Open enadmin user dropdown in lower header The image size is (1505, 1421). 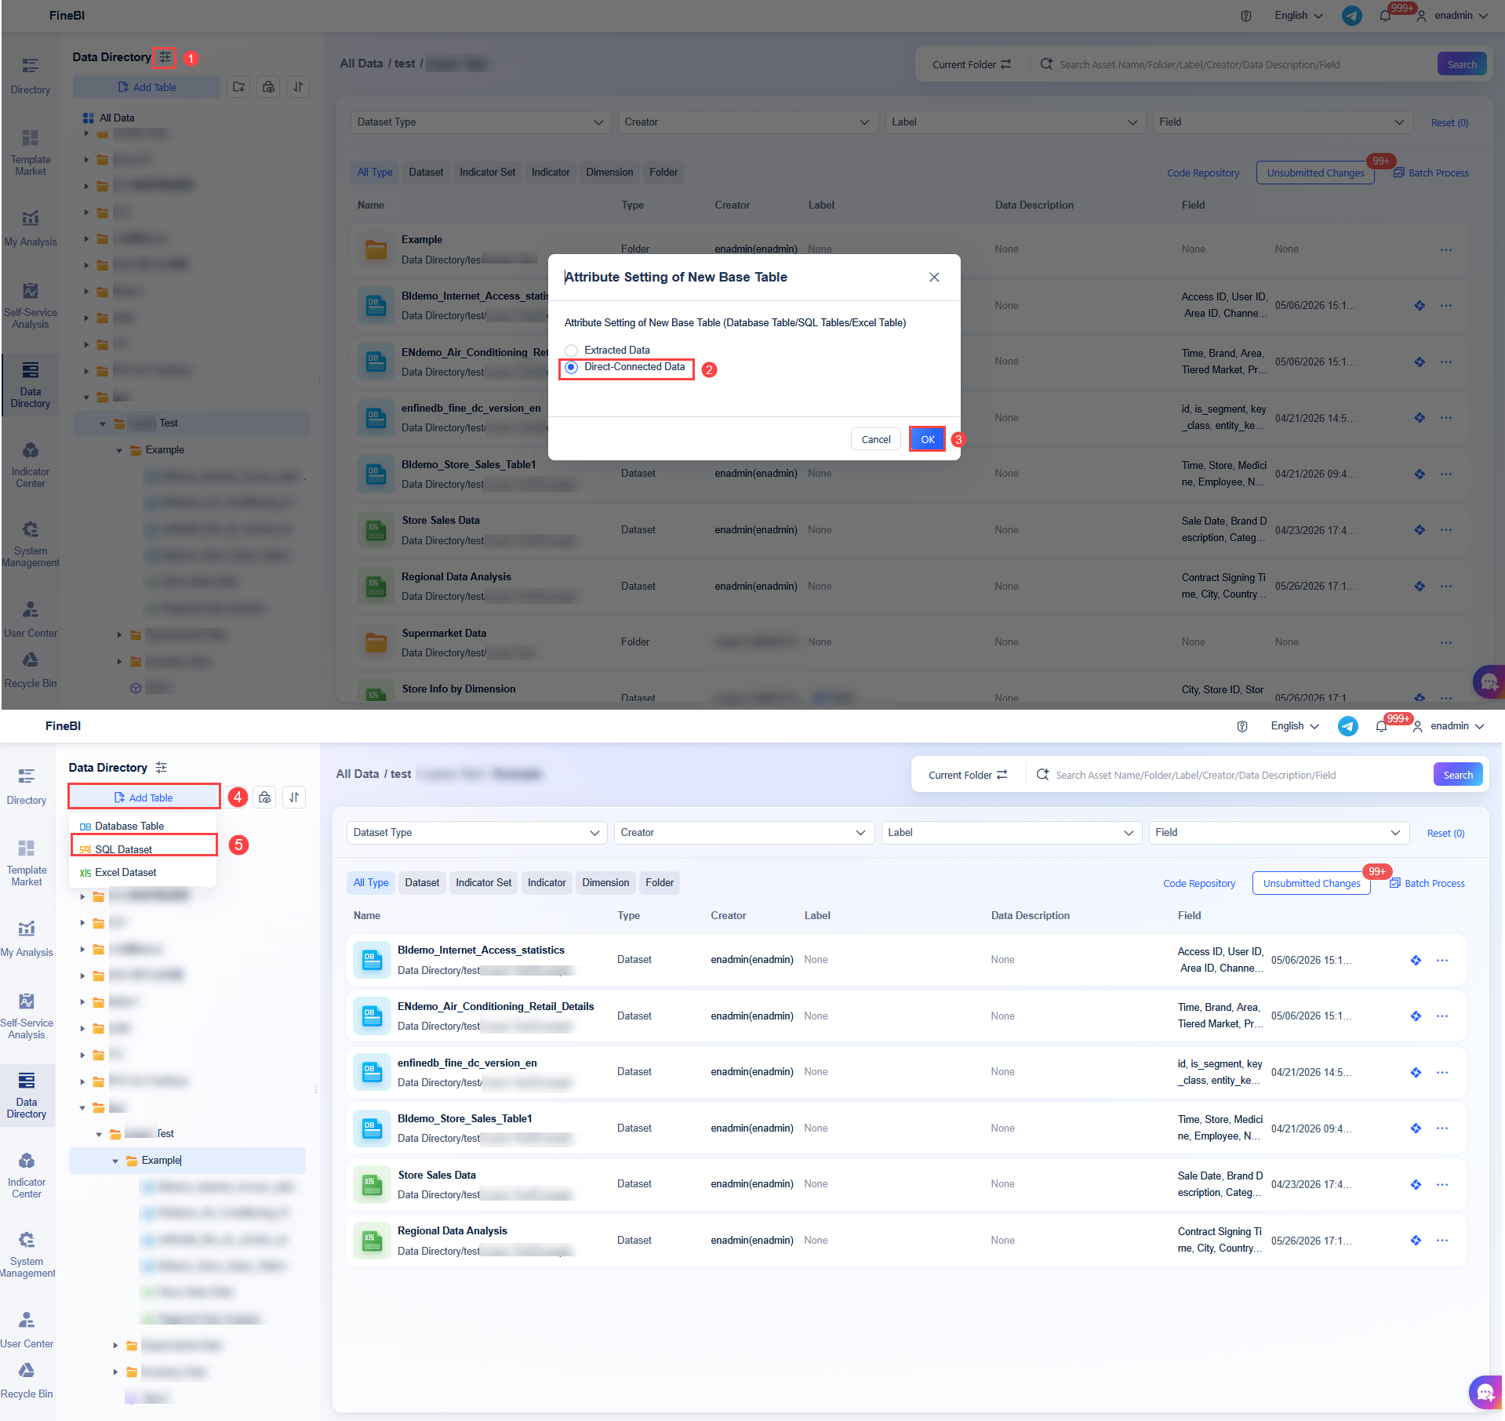(1449, 726)
